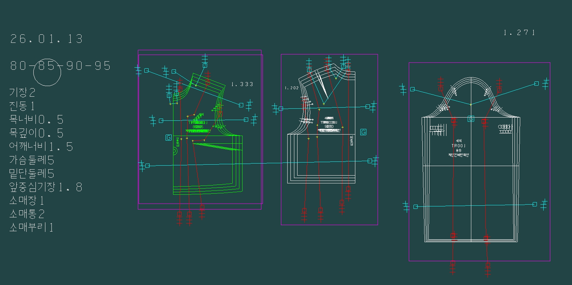Click the green dart wedge on the front bodice
Viewport: 572px width, 285px height.
point(220,146)
